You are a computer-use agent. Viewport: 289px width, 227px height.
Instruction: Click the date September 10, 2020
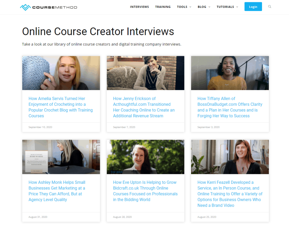tap(40, 127)
